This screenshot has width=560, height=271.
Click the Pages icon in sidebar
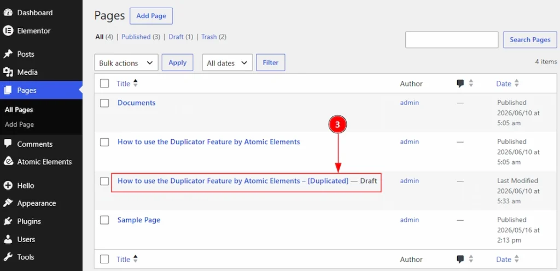click(x=8, y=90)
